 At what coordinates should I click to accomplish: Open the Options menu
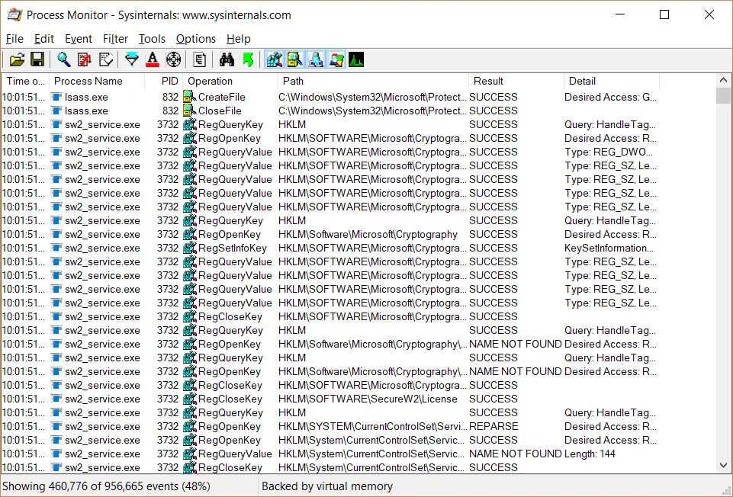[195, 39]
